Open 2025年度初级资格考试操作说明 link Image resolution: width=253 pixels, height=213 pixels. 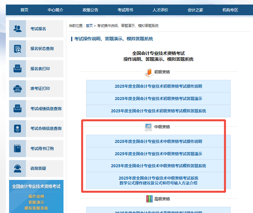click(158, 86)
